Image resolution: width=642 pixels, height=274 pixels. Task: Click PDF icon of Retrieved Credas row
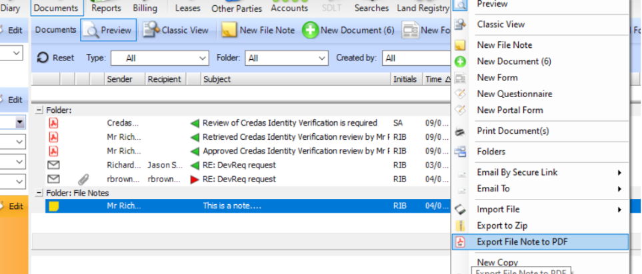point(53,137)
